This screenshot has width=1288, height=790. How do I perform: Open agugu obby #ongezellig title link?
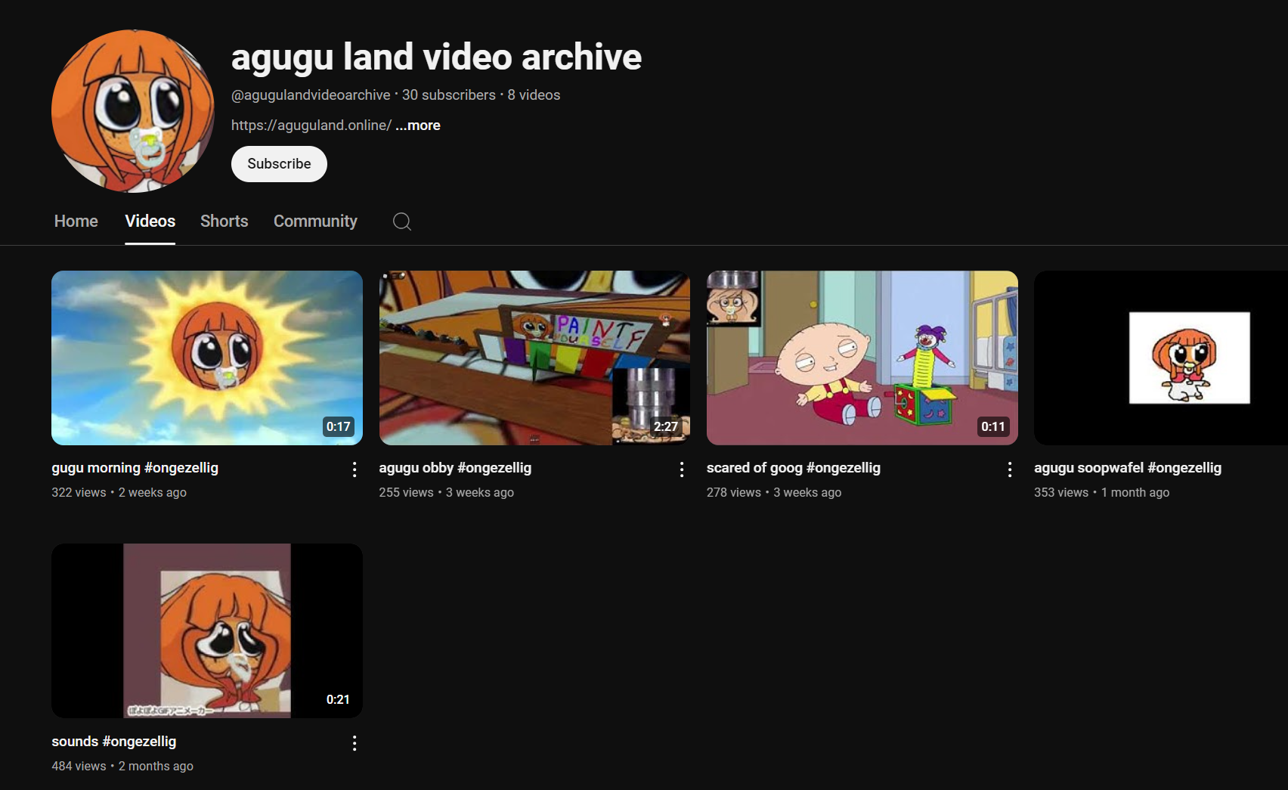[455, 468]
